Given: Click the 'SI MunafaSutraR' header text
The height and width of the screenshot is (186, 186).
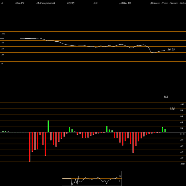Looking at the screenshot, I should tap(46, 3).
